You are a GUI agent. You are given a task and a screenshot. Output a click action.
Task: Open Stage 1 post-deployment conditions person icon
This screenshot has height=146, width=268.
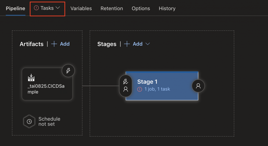tap(198, 86)
